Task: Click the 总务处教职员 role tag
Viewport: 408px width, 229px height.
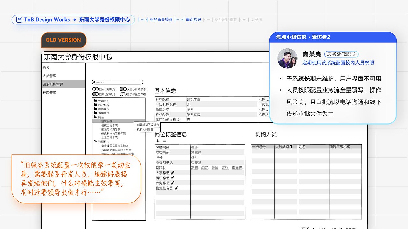Action: pos(341,54)
